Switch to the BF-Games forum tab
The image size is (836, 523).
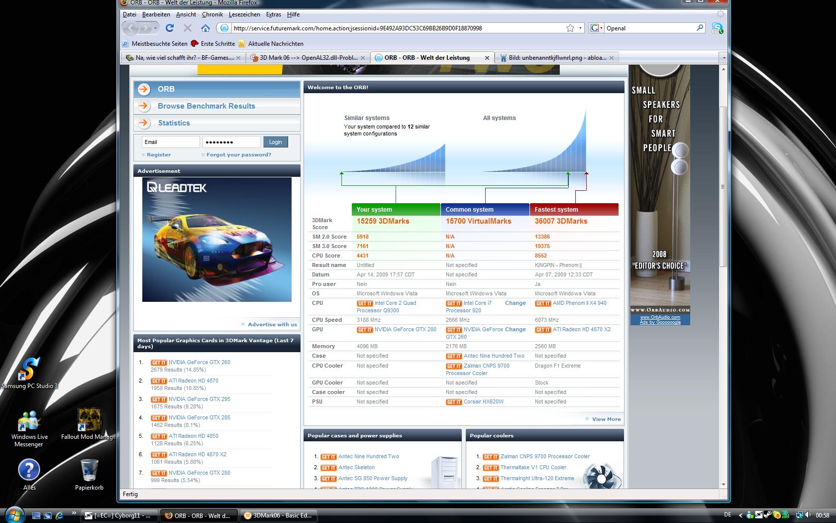183,58
